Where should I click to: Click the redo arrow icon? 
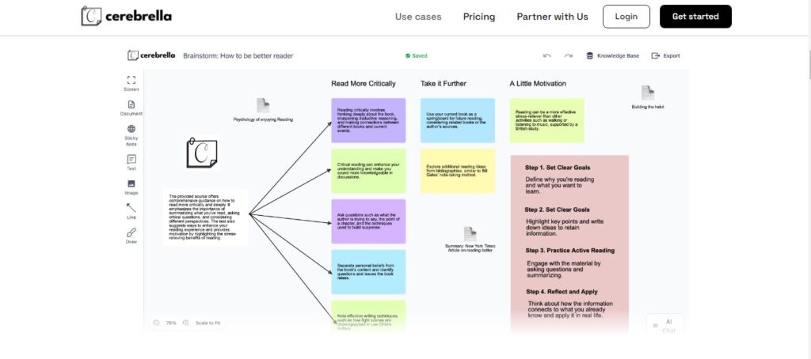tap(568, 56)
